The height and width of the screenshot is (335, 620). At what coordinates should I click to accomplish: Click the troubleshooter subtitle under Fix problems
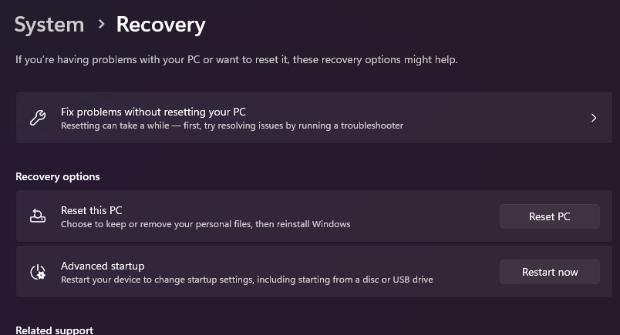coord(231,125)
